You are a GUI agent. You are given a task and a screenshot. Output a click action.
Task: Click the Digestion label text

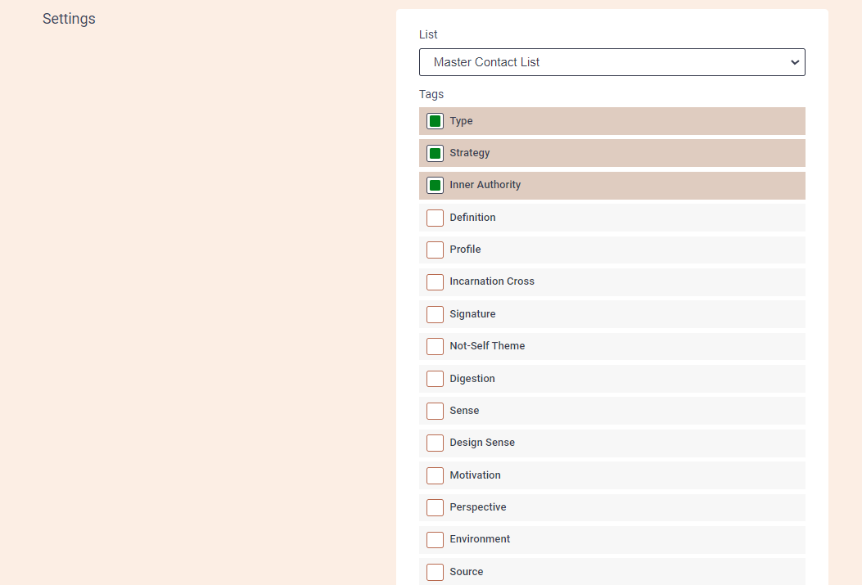472,379
